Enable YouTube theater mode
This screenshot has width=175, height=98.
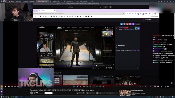168,87
